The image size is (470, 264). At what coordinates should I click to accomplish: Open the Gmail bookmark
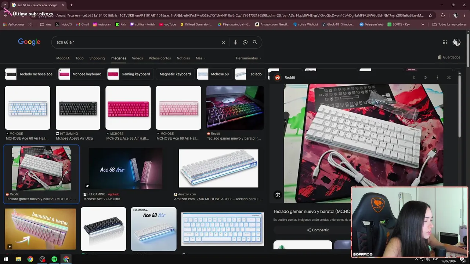click(82, 25)
